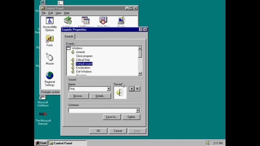This screenshot has height=146, width=260.
Task: Click the taskbar clock showing 3:11 PM
Action: click(x=218, y=143)
